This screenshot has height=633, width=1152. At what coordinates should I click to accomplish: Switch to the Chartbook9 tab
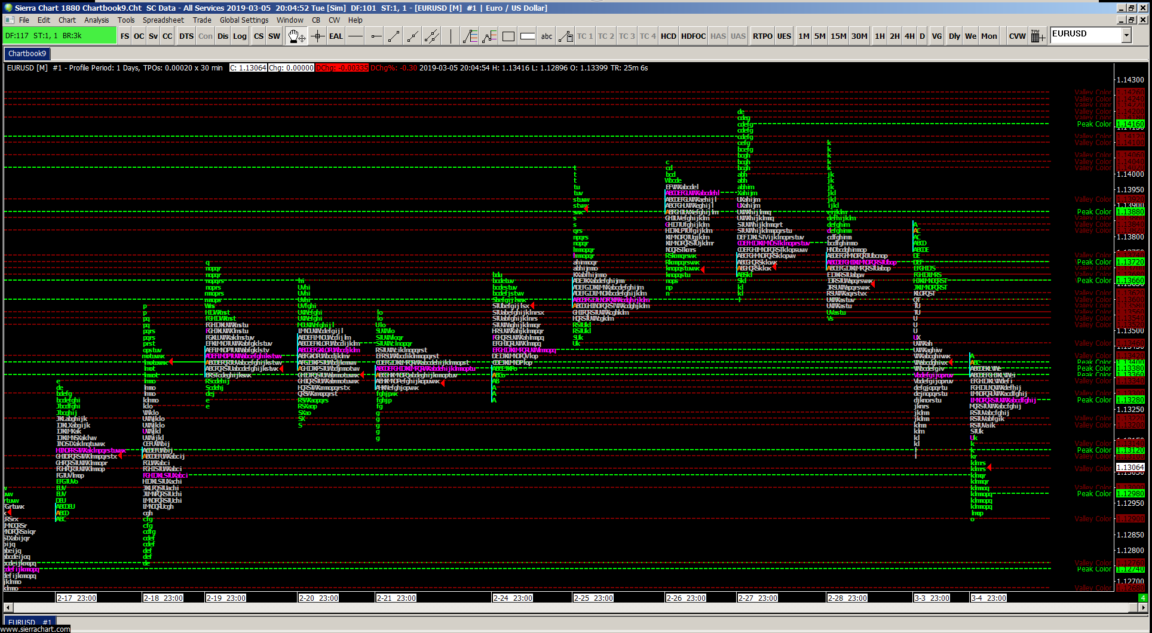[27, 54]
